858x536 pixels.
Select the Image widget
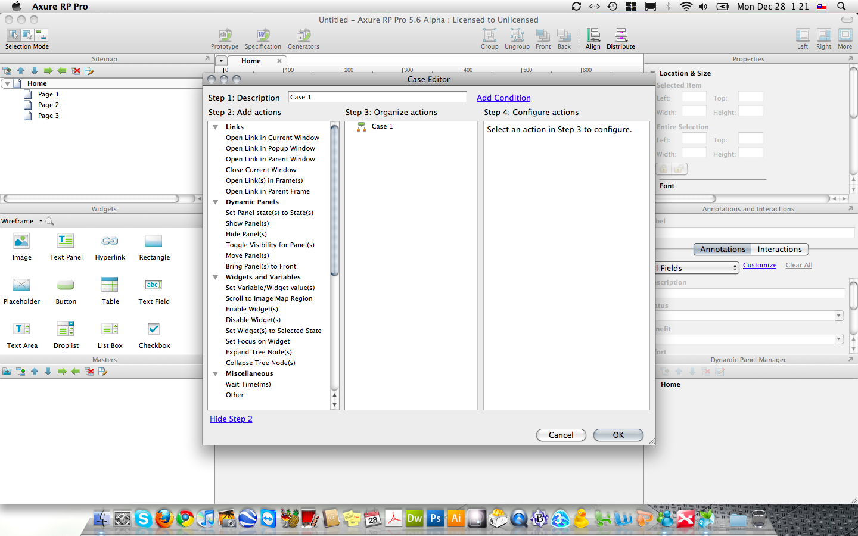[21, 247]
